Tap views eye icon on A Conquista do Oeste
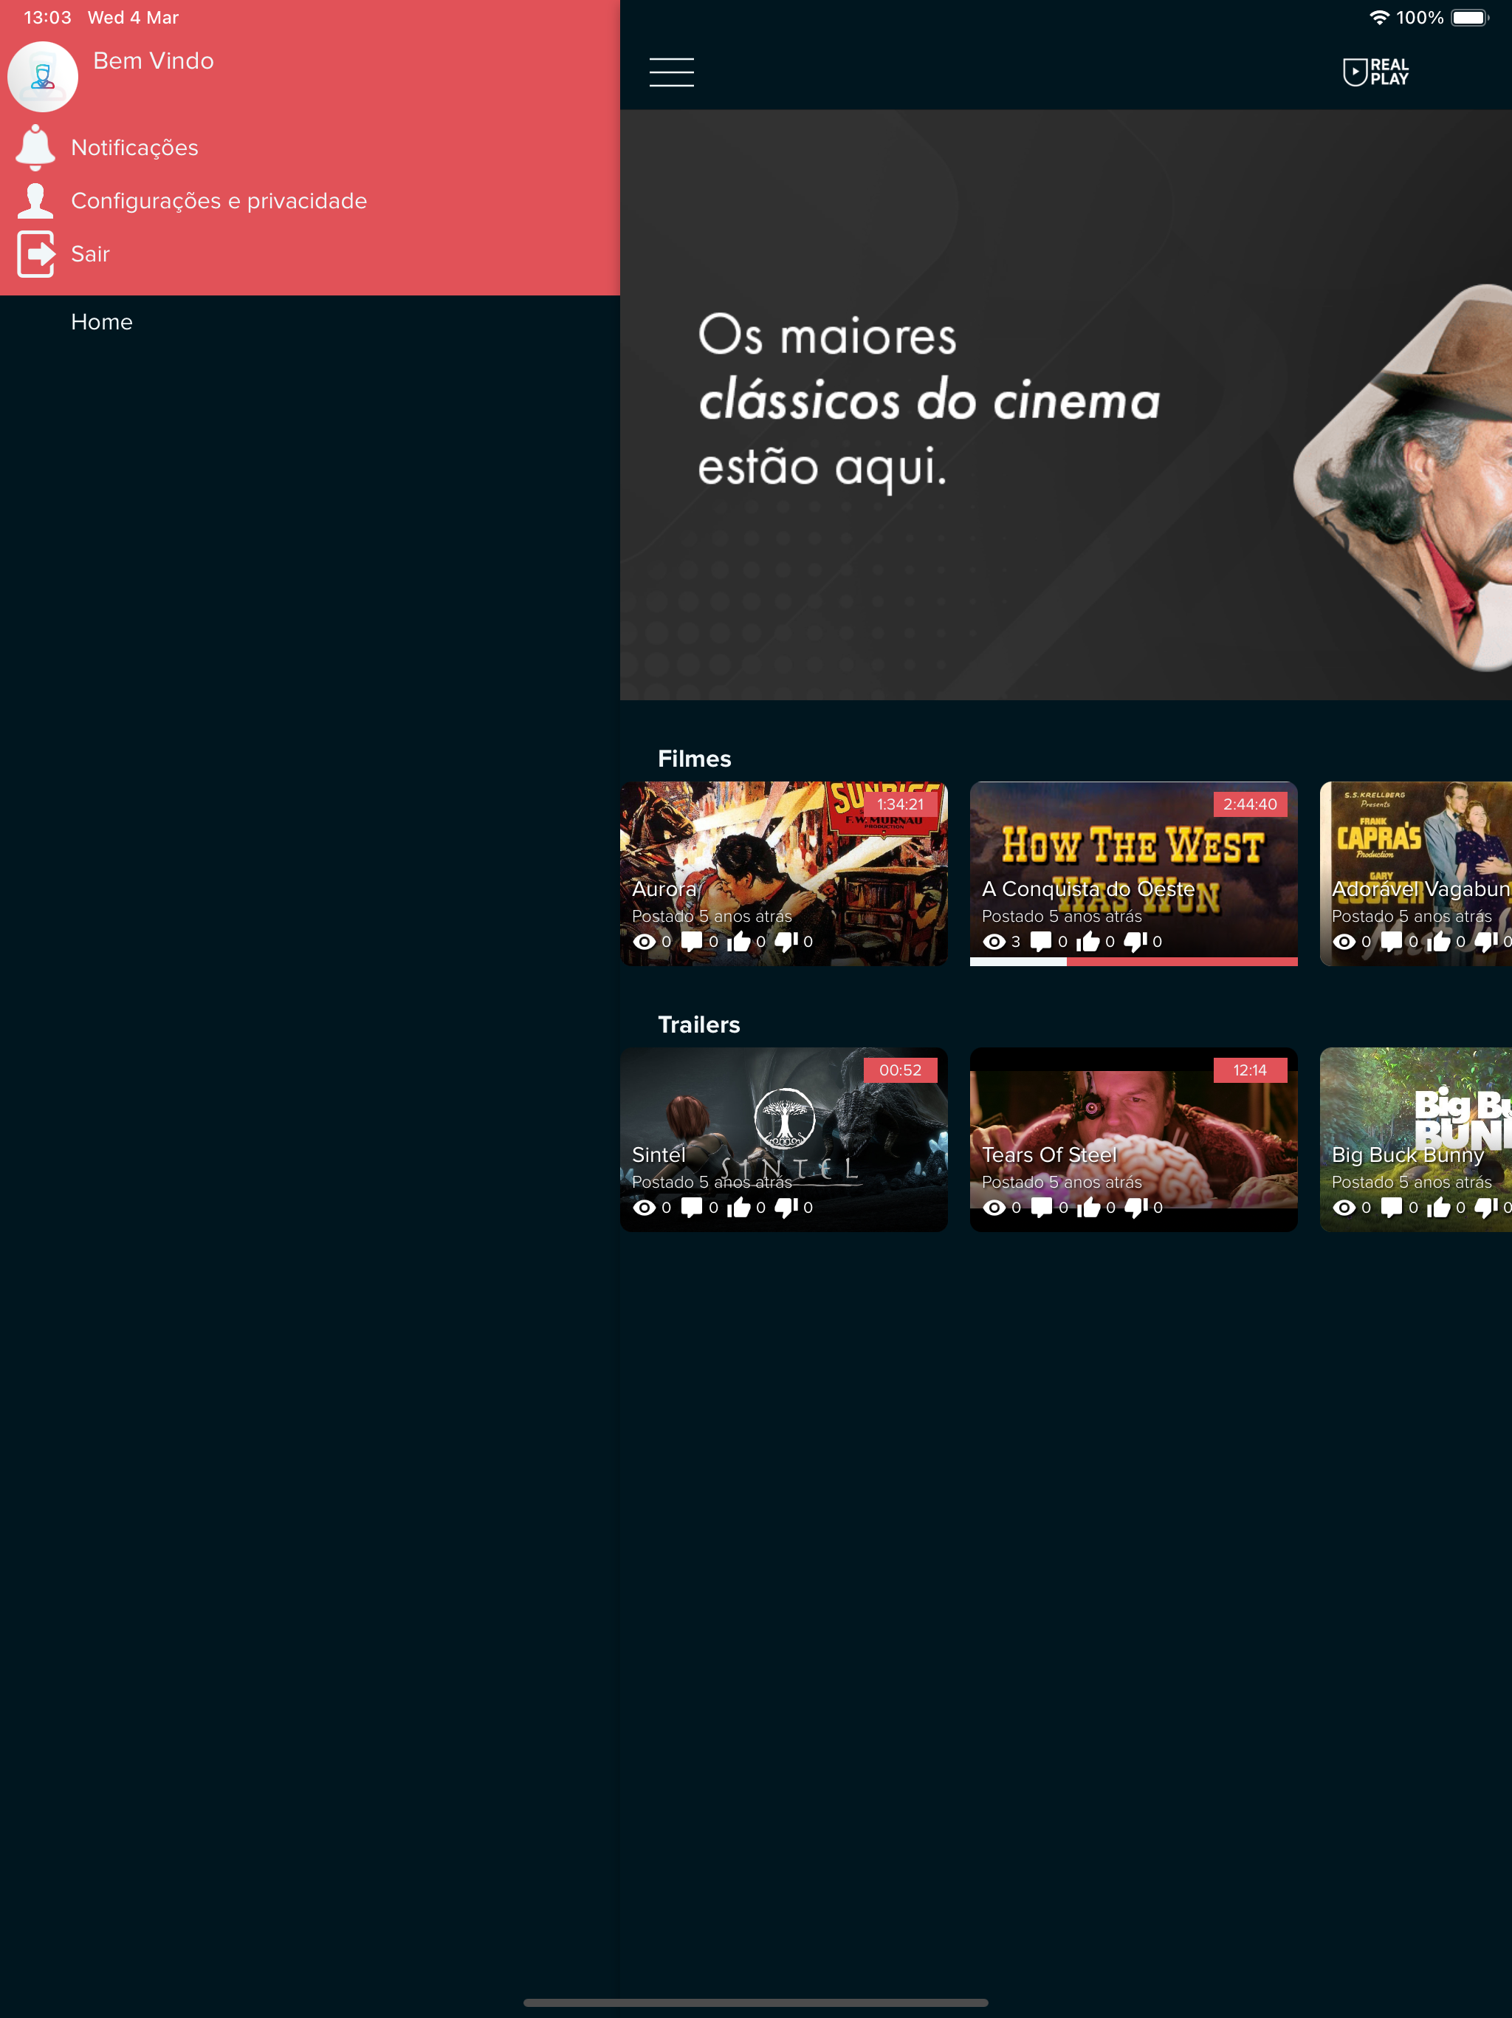This screenshot has height=2018, width=1512. (x=995, y=942)
